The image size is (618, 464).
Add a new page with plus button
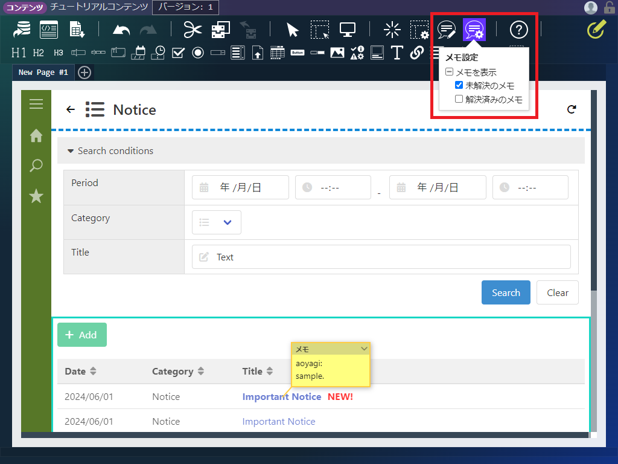[84, 72]
